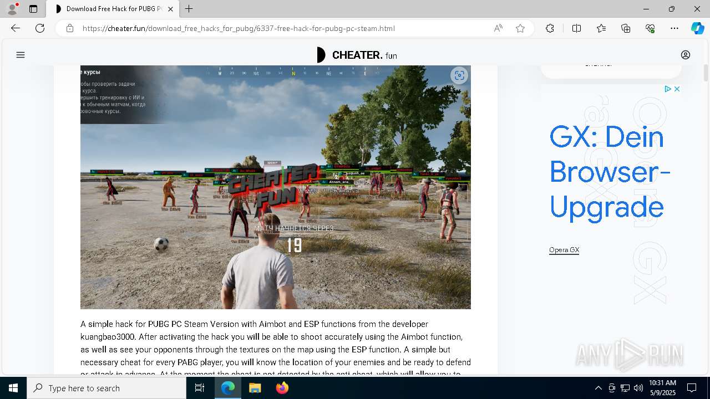
Task: Click the GX: Dein Browser-Upgrade ad headline
Action: tap(610, 172)
